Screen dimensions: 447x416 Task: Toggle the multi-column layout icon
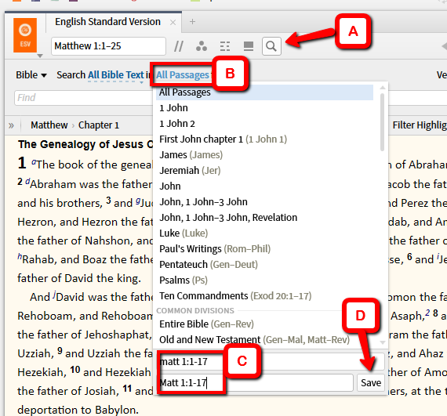pos(225,46)
